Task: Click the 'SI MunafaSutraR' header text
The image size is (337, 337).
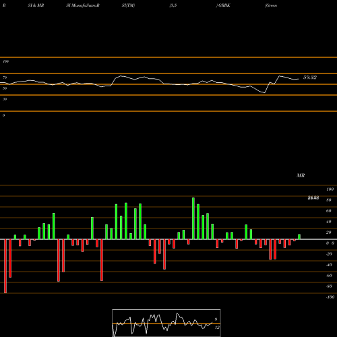Action: 83,5
